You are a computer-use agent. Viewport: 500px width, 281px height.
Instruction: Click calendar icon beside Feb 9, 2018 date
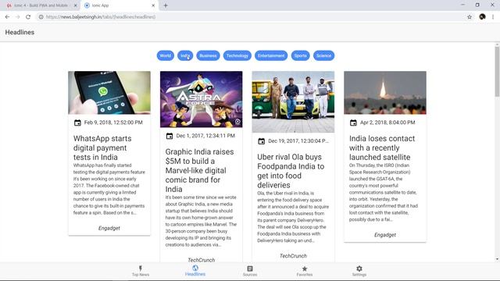point(77,123)
